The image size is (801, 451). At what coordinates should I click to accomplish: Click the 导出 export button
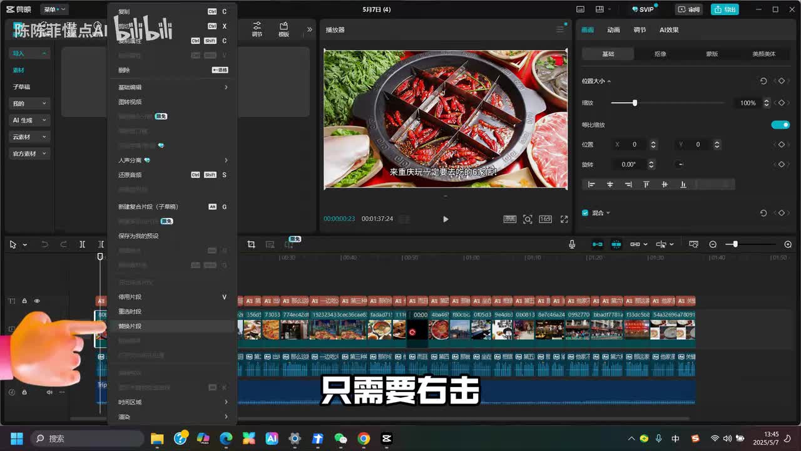pyautogui.click(x=725, y=9)
